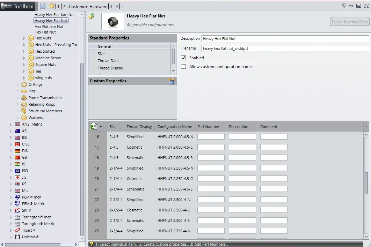Viewport: 371px width, 247px height.
Task: Open the Excel export icon
Action: click(x=93, y=126)
